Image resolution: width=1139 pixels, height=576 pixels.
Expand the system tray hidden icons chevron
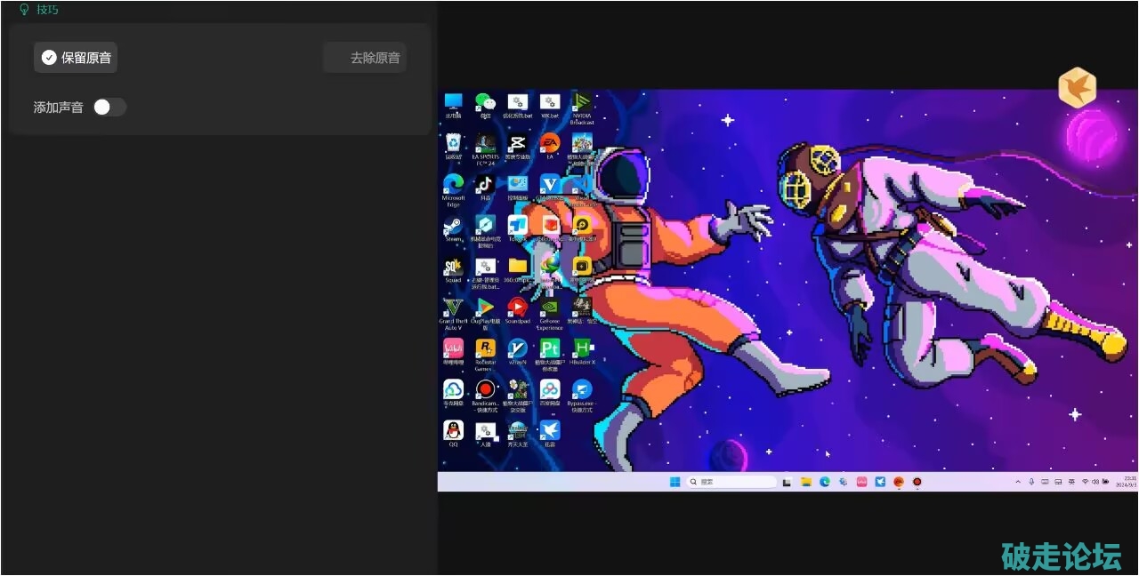pyautogui.click(x=1018, y=482)
